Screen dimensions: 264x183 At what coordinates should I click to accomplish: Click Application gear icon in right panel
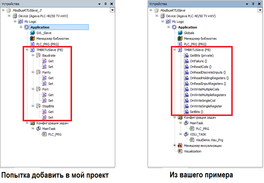coord(174,27)
